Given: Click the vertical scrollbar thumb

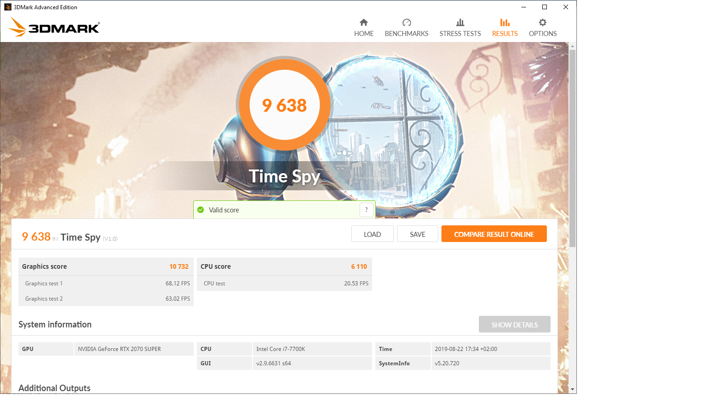Looking at the screenshot, I should 573,148.
